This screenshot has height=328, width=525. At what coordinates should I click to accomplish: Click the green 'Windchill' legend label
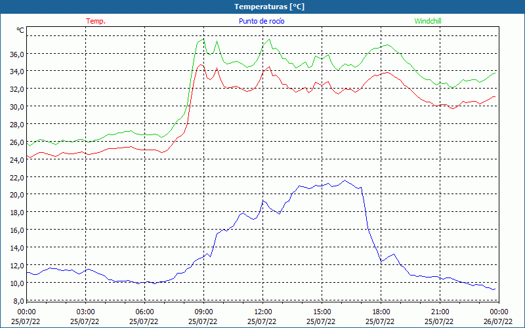click(428, 21)
